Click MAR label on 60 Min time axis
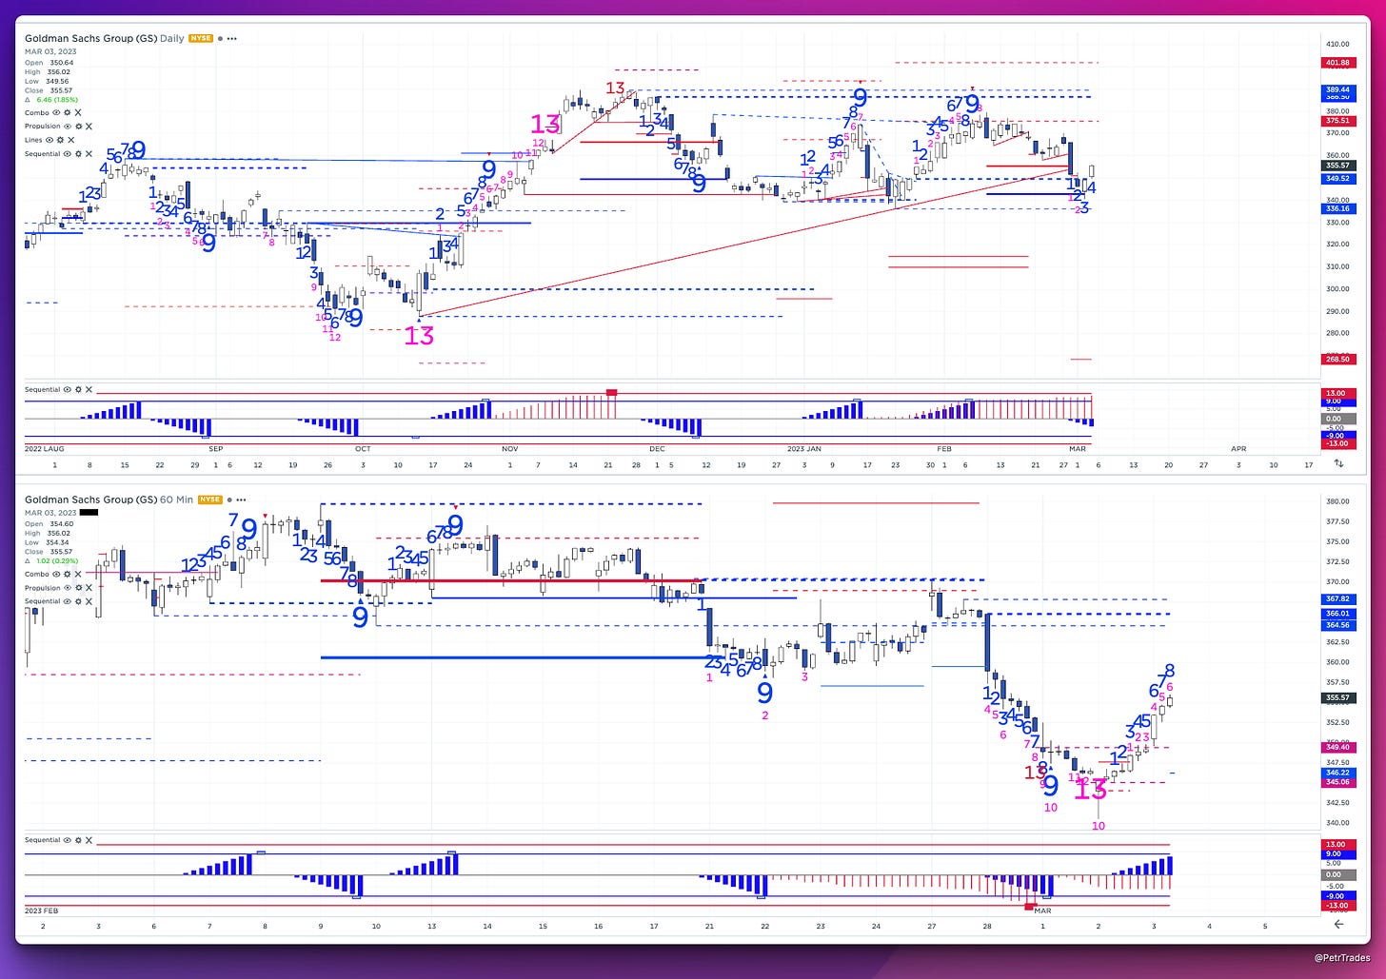This screenshot has width=1386, height=979. pos(1042,910)
